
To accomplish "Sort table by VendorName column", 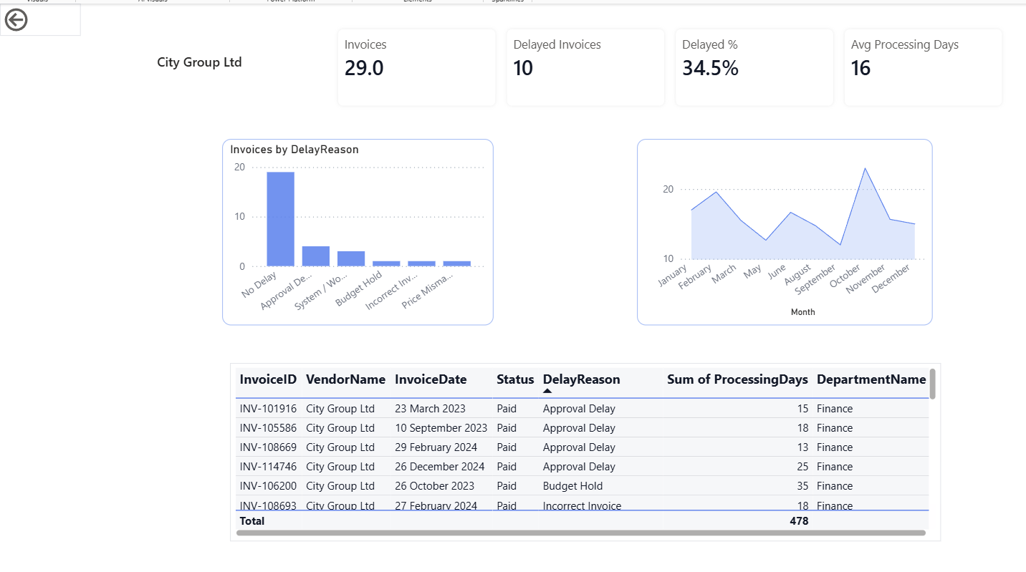I will tap(345, 379).
